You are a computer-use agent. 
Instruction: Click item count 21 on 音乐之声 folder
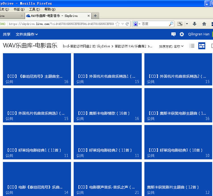point(137,193)
